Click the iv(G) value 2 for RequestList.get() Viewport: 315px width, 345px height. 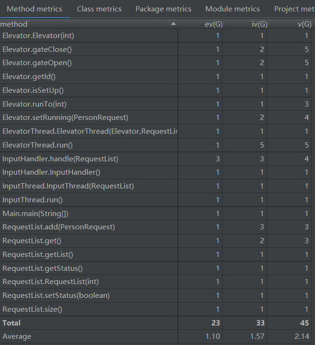pos(262,241)
